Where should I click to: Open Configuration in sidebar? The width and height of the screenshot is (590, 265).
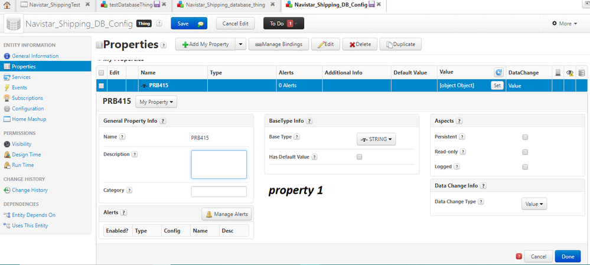coord(28,109)
